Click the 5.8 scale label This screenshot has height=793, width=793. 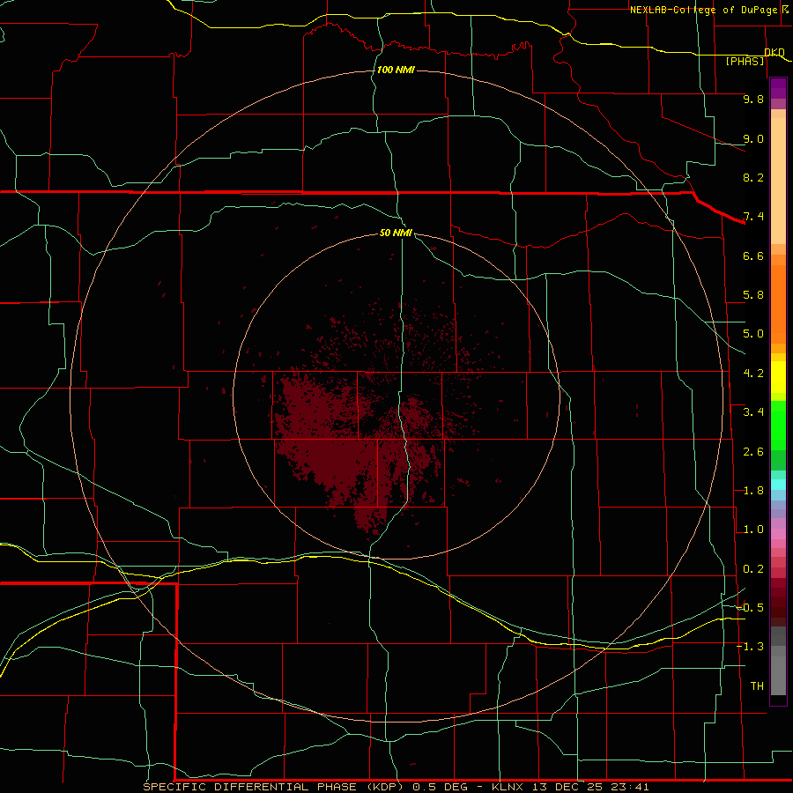(753, 295)
